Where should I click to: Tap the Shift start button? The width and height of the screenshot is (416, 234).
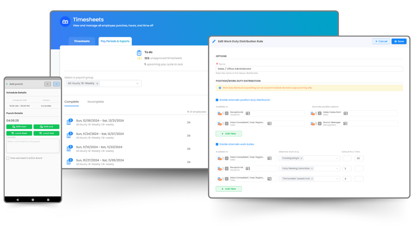coord(19,127)
